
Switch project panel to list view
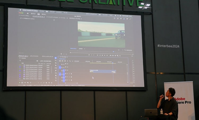[22, 83]
